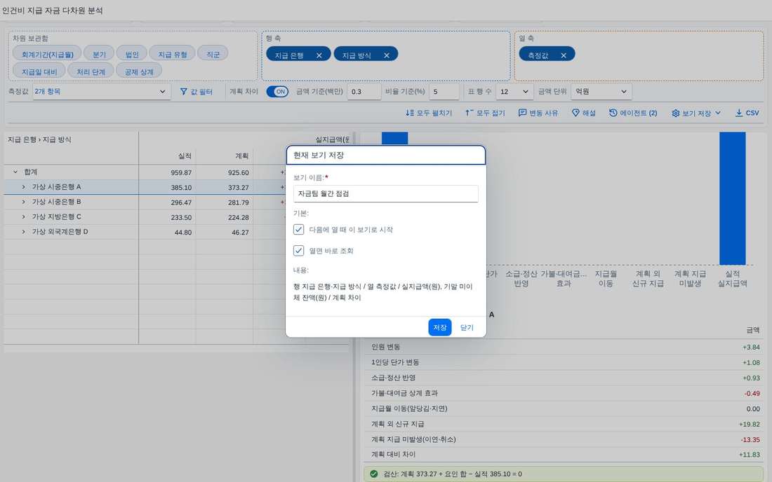Click the 계획 대비 차이 row
This screenshot has width=772, height=482.
tap(565, 455)
